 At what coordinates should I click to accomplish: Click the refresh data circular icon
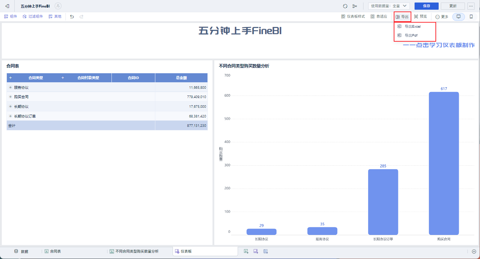345,6
